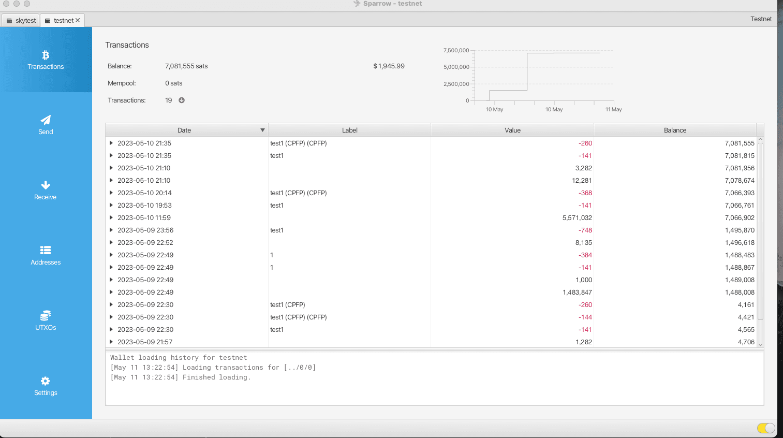Open the Send paper-plane icon
The width and height of the screenshot is (783, 438).
tap(46, 120)
